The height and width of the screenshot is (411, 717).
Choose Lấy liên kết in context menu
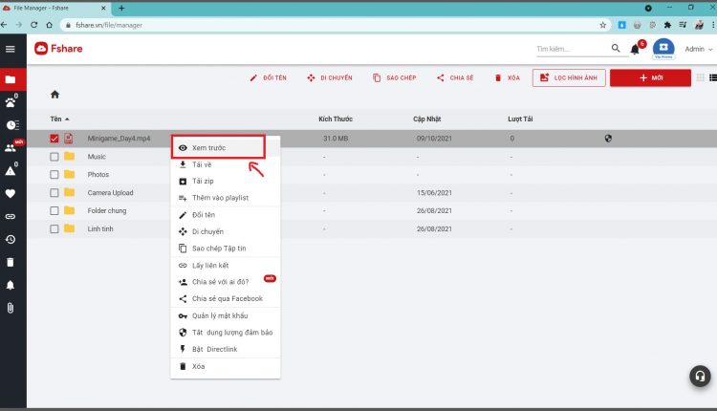pos(225,265)
